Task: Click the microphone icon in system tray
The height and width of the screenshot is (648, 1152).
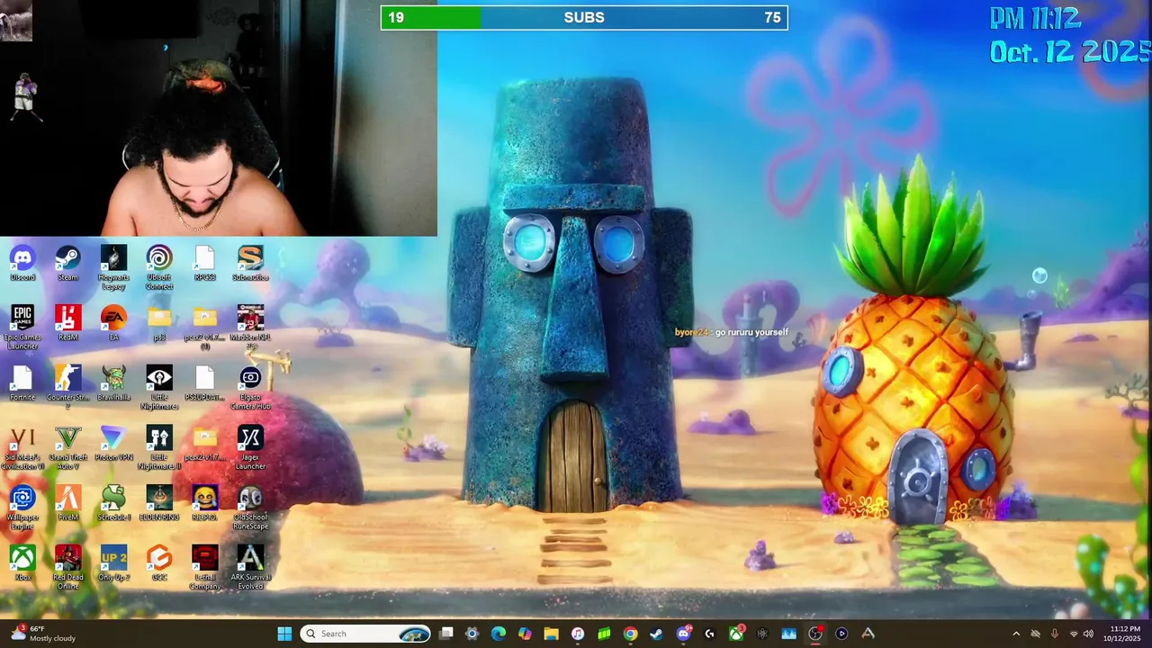Action: coord(1054,634)
